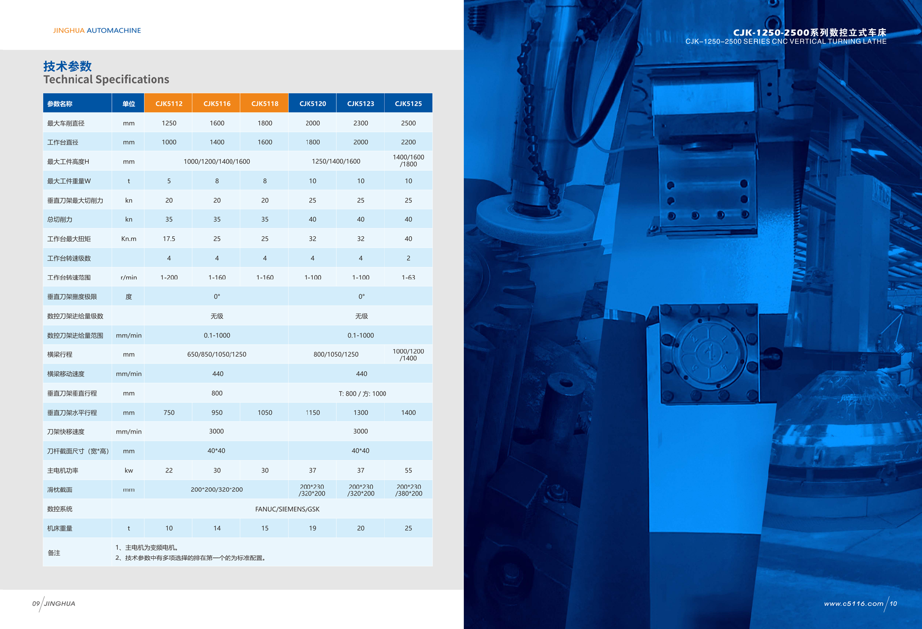Click the 1-63 speed range value
Screen dimensions: 922x629
point(409,278)
